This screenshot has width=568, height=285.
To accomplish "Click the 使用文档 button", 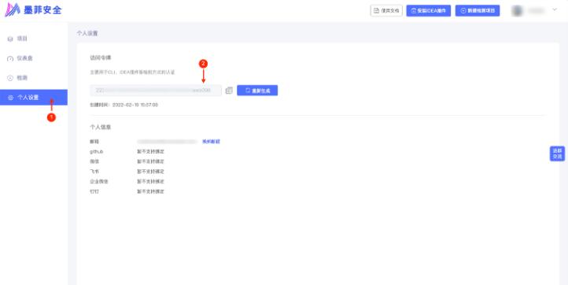I will (386, 10).
